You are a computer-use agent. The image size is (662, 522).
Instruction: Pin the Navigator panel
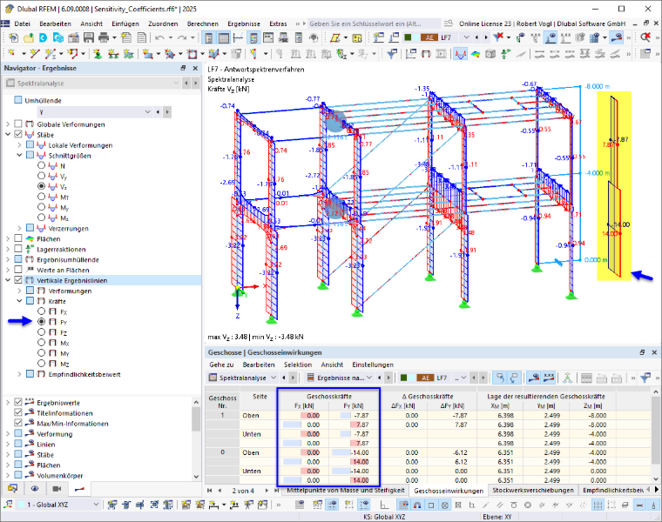pyautogui.click(x=183, y=68)
